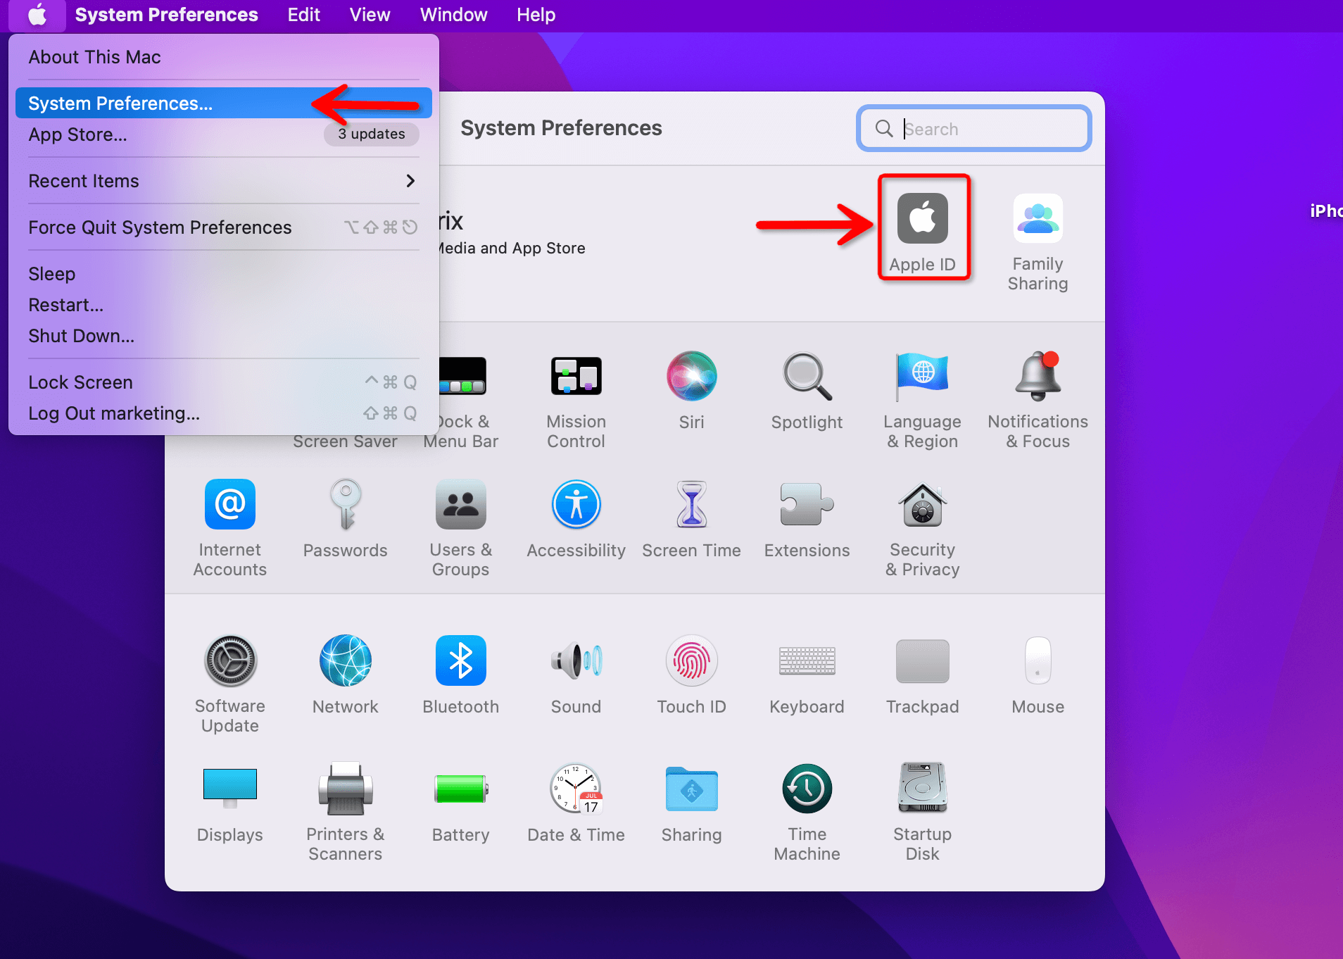
Task: Open the System Preferences app menu
Action: pos(166,15)
